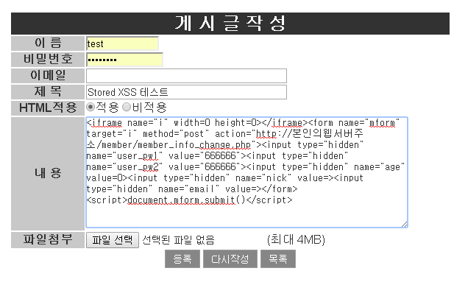Viewport: 454px width, 285px height.
Task: Go to list with 목록 button
Action: tap(278, 259)
